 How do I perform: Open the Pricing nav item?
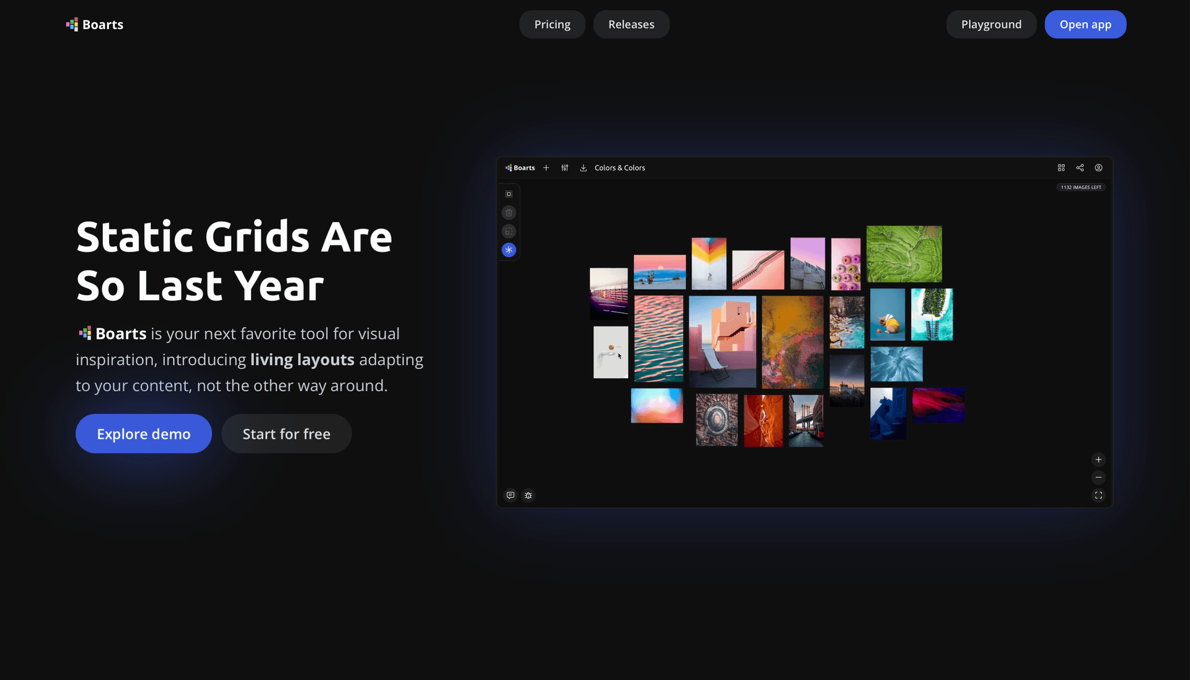[552, 24]
